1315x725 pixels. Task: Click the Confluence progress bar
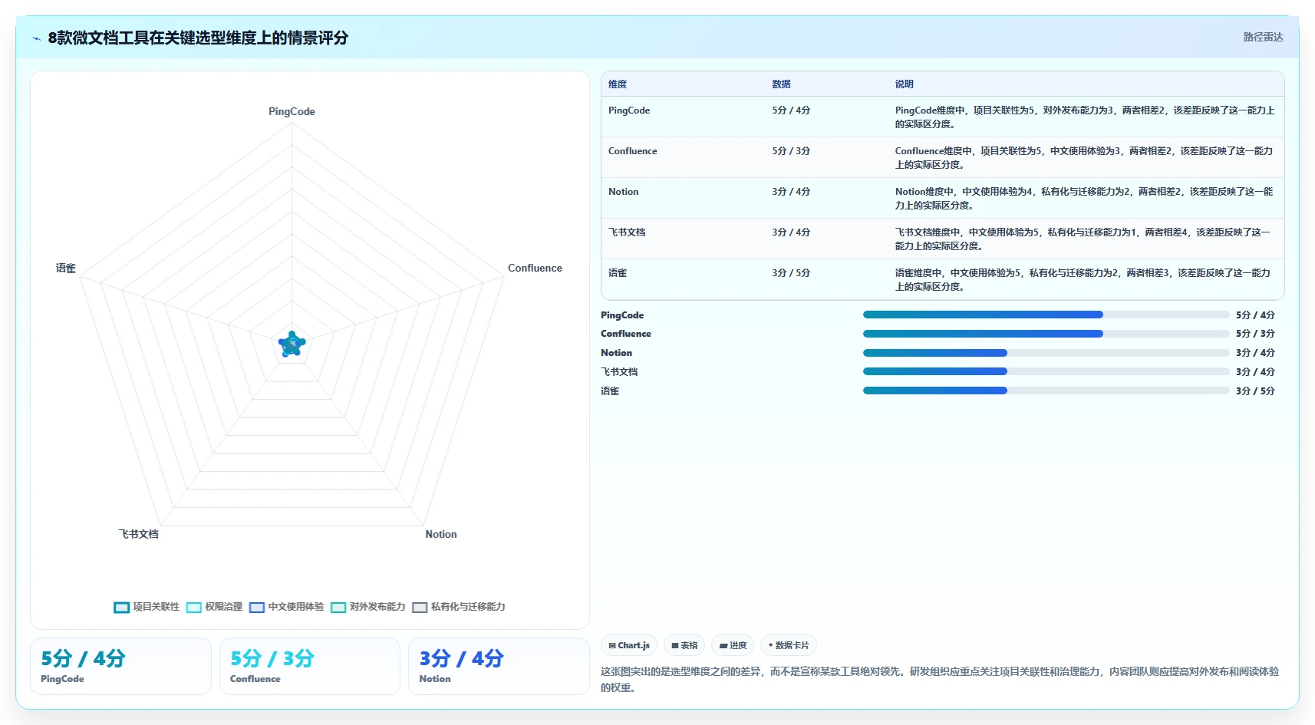tap(1046, 334)
